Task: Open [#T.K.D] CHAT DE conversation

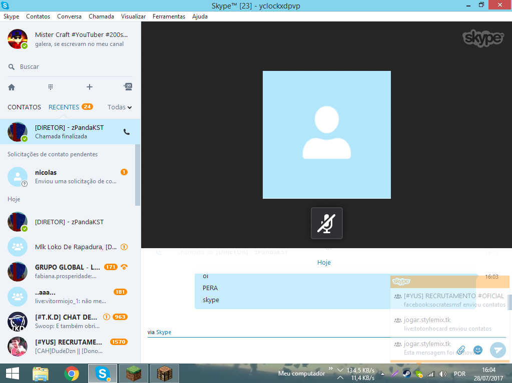Action: pos(68,322)
